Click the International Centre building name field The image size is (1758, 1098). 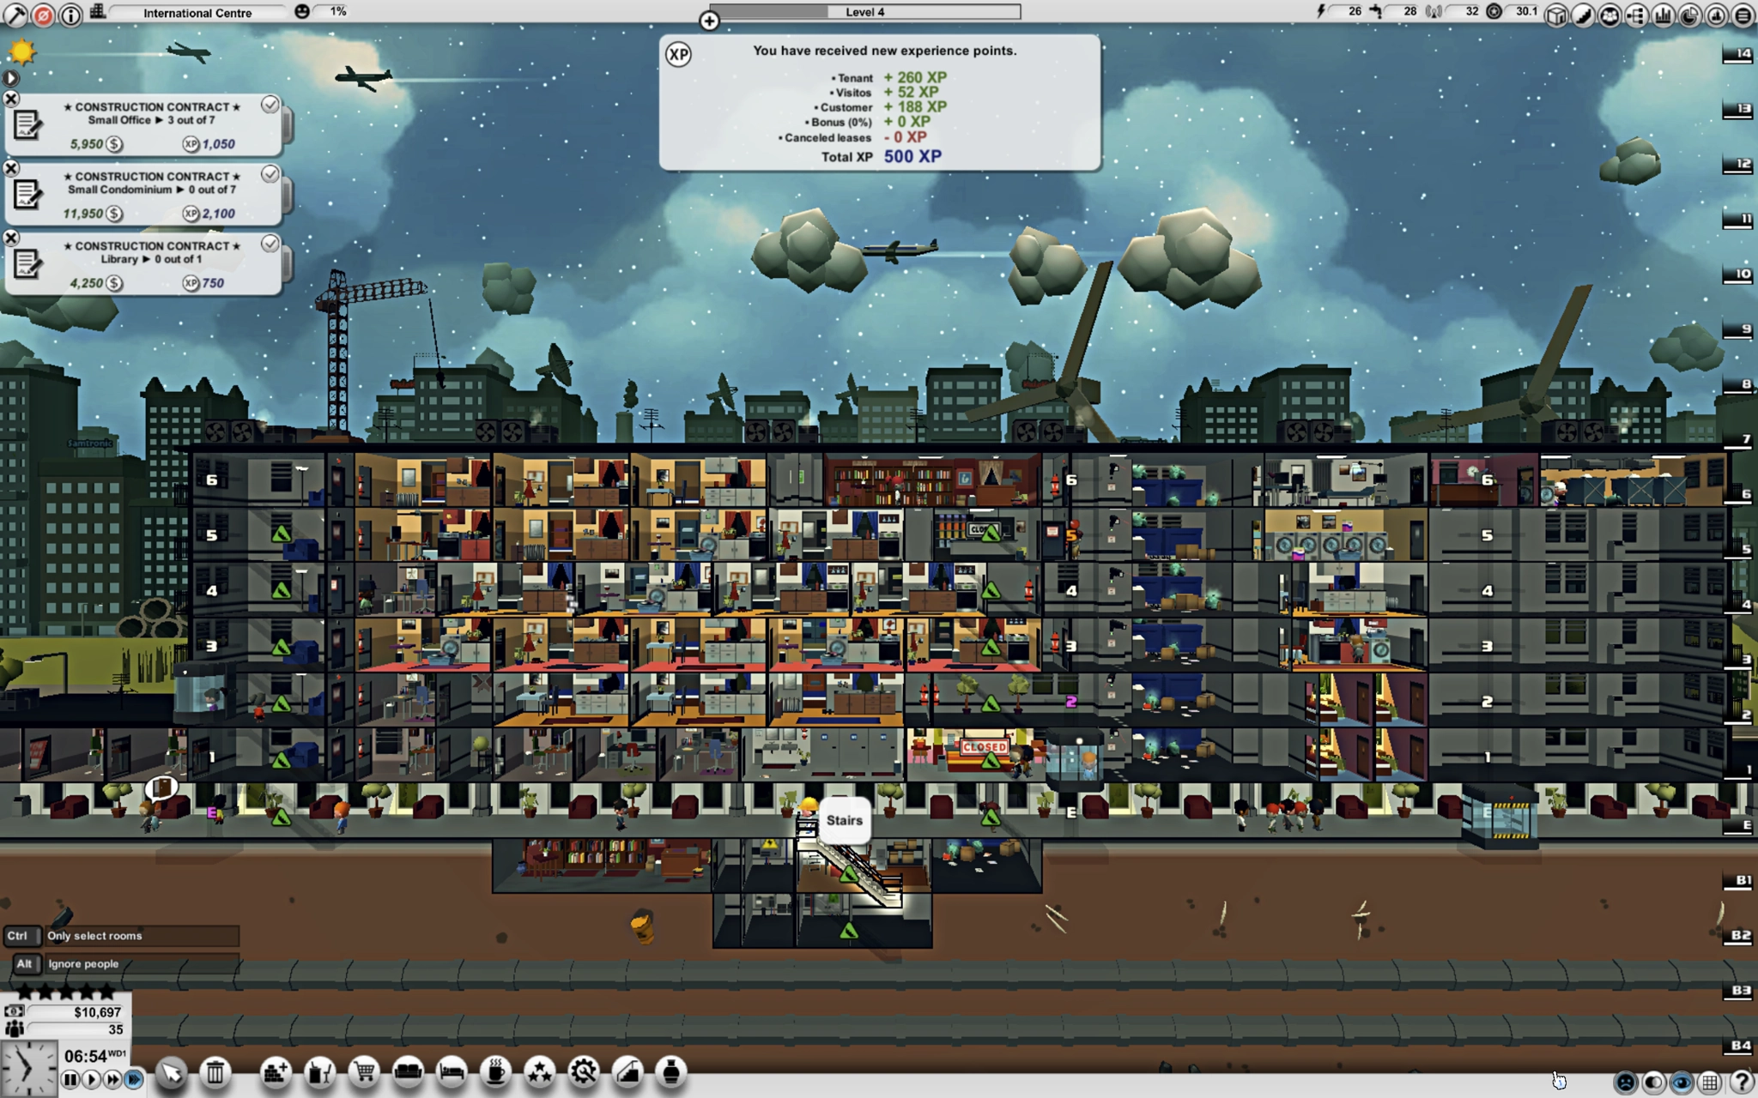click(197, 13)
